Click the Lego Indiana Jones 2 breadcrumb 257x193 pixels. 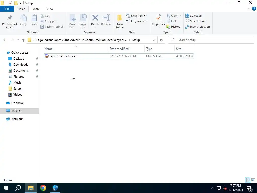[82, 40]
